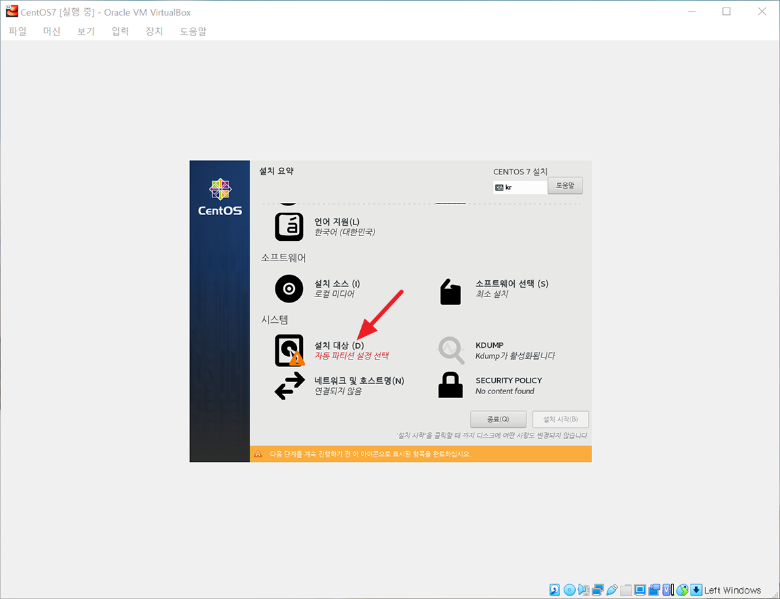Click the VirtualBox window title icon
This screenshot has width=780, height=599.
12,12
